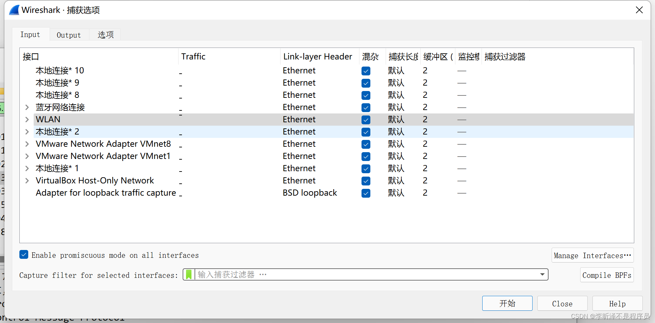
Task: Expand the 蓝牙网络连接 interface
Action: pos(27,107)
